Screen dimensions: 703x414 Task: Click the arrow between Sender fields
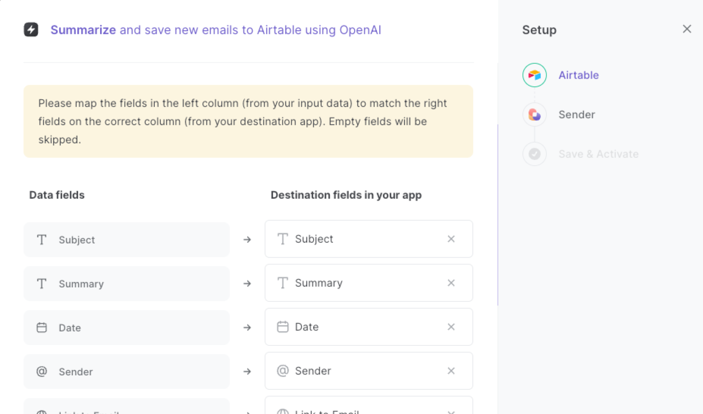point(247,371)
